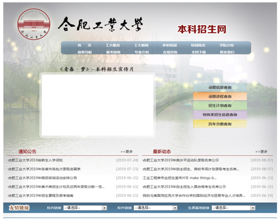This screenshot has height=220, width=280.
Task: Open 我校与美国克拉克大学合作办学 news item
Action: (x=194, y=196)
